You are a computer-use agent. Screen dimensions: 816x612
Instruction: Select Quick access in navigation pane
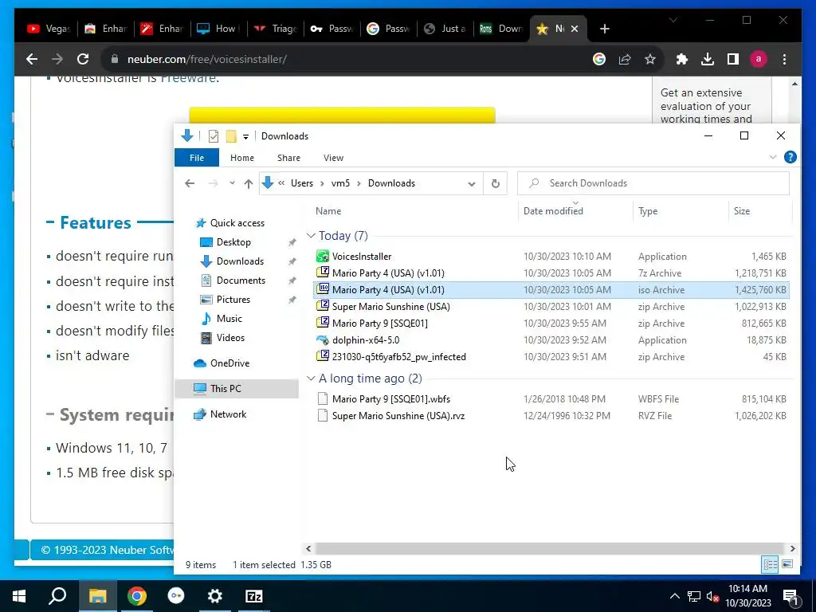tap(237, 223)
